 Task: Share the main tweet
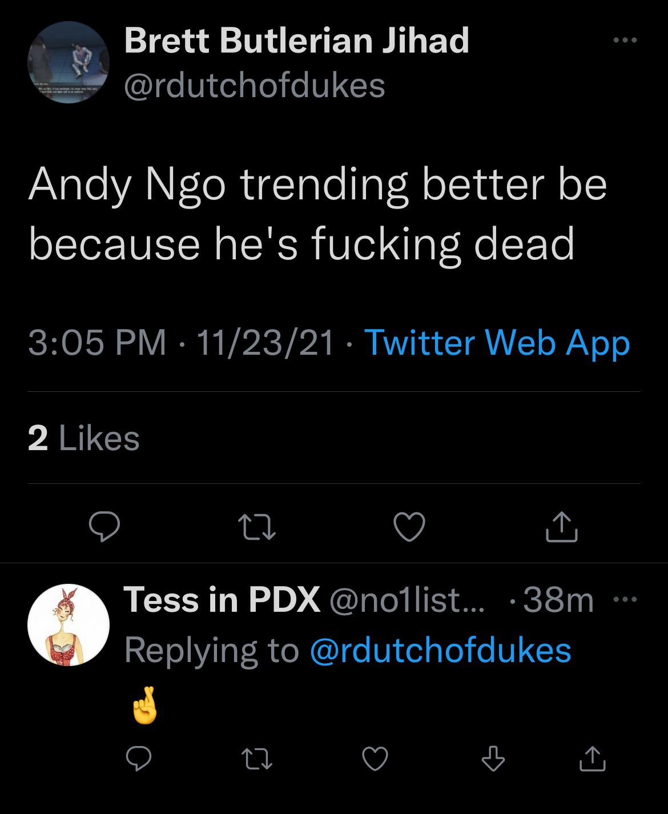(x=562, y=527)
